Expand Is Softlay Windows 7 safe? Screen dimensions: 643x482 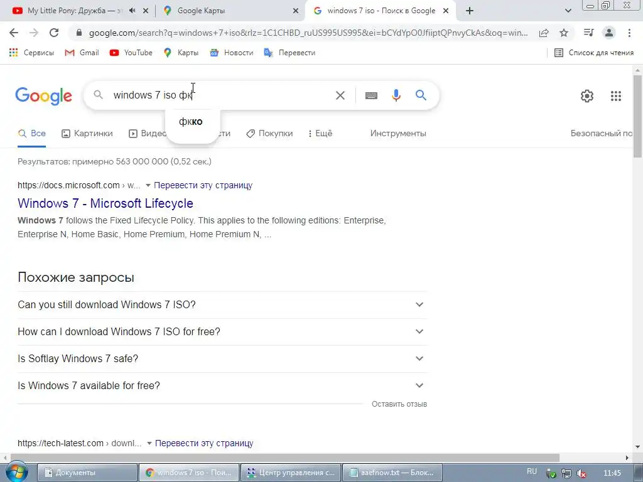tap(222, 358)
